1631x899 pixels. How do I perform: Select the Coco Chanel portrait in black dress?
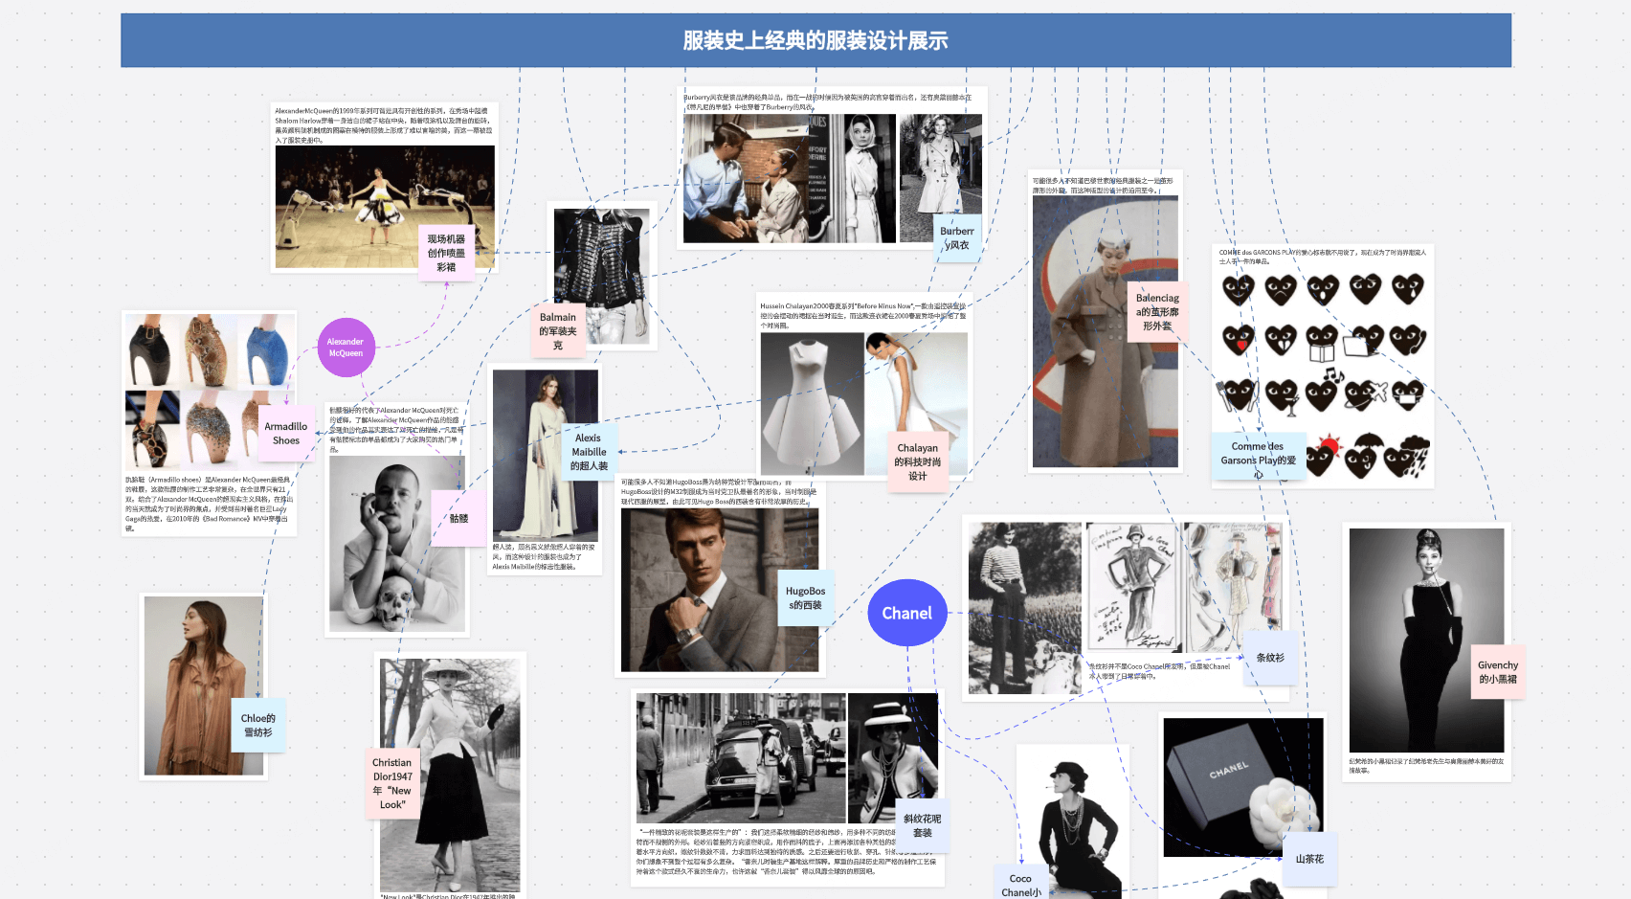tap(1073, 825)
